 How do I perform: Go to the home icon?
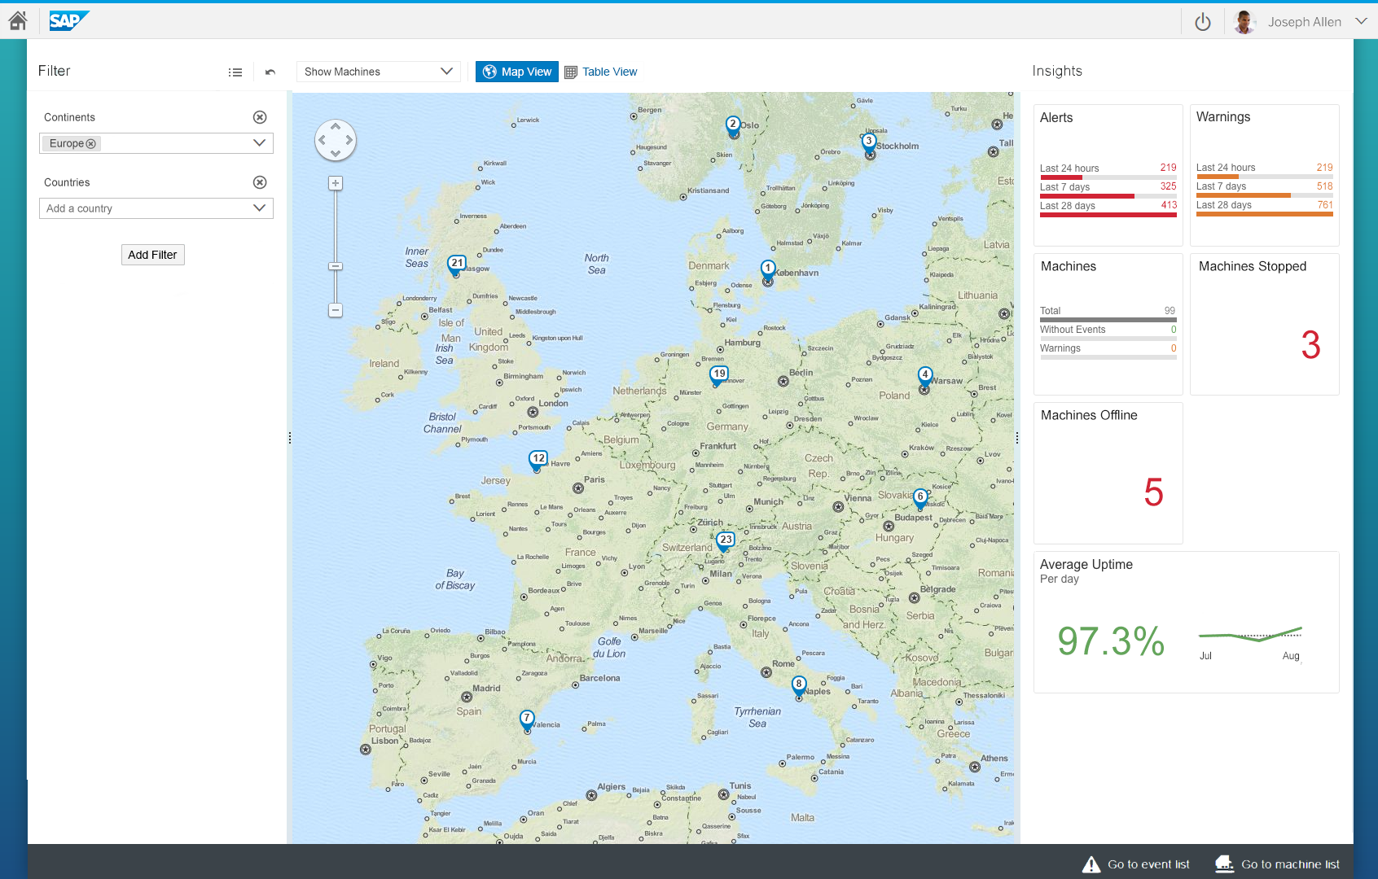(x=18, y=20)
